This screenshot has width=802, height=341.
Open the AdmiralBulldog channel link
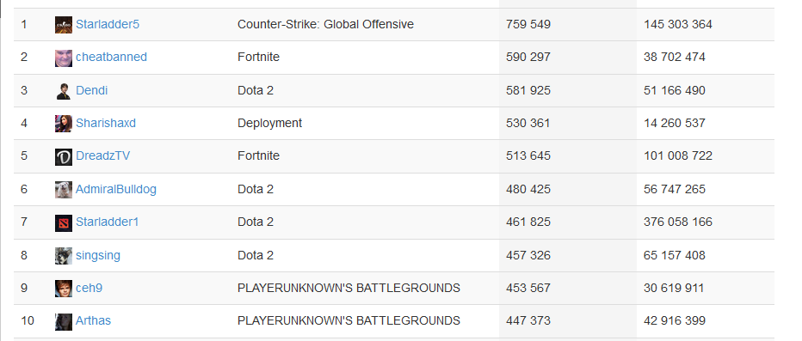coord(116,189)
